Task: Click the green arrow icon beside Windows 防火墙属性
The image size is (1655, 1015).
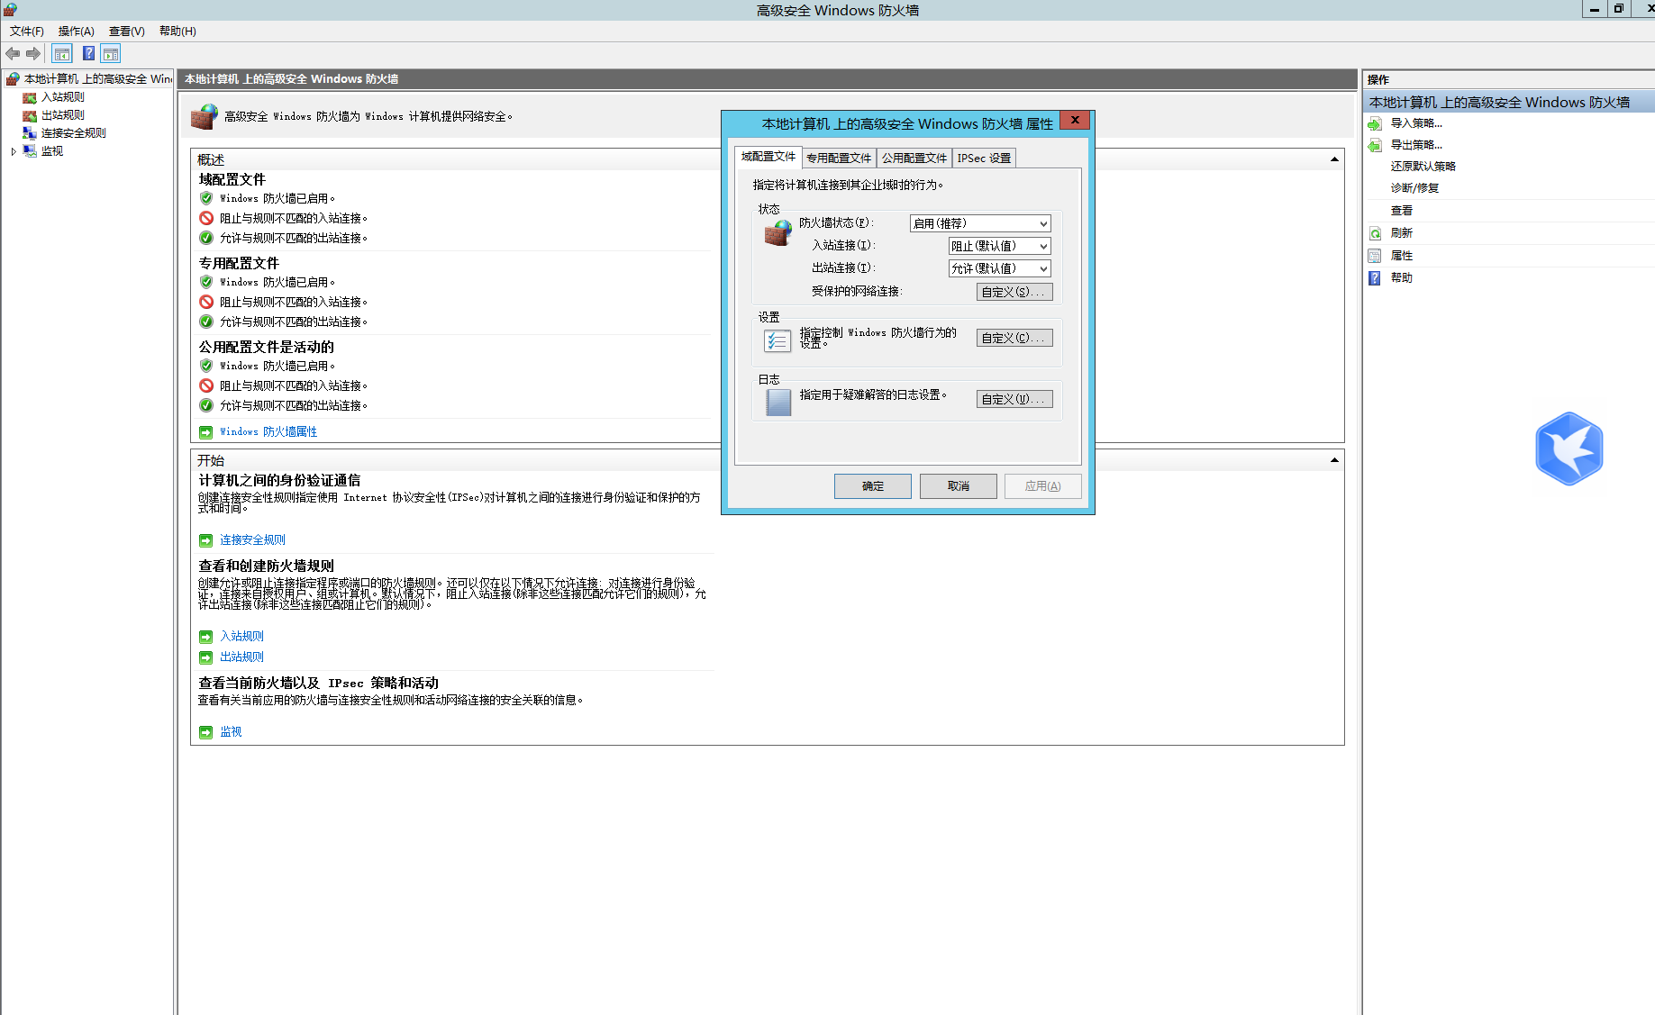Action: [205, 432]
